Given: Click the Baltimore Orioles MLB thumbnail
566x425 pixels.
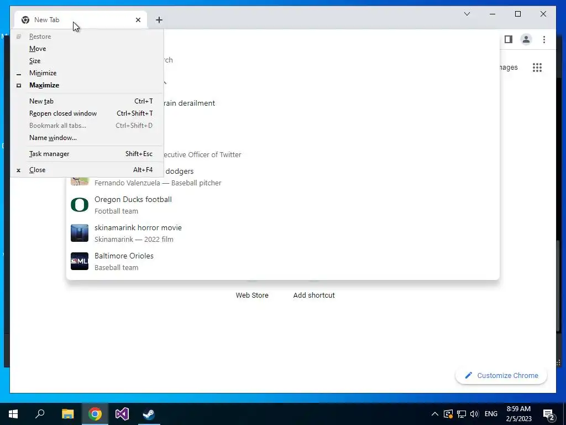Looking at the screenshot, I should click(x=80, y=261).
